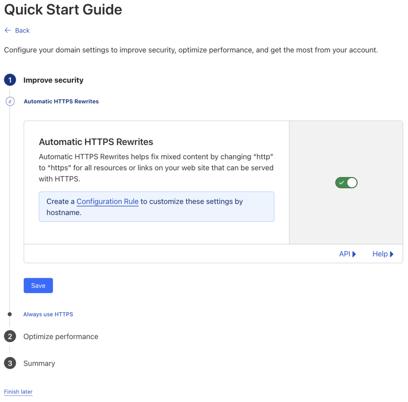Click the step 1 number circle
Viewport: 408px width, 402px height.
pyautogui.click(x=10, y=80)
